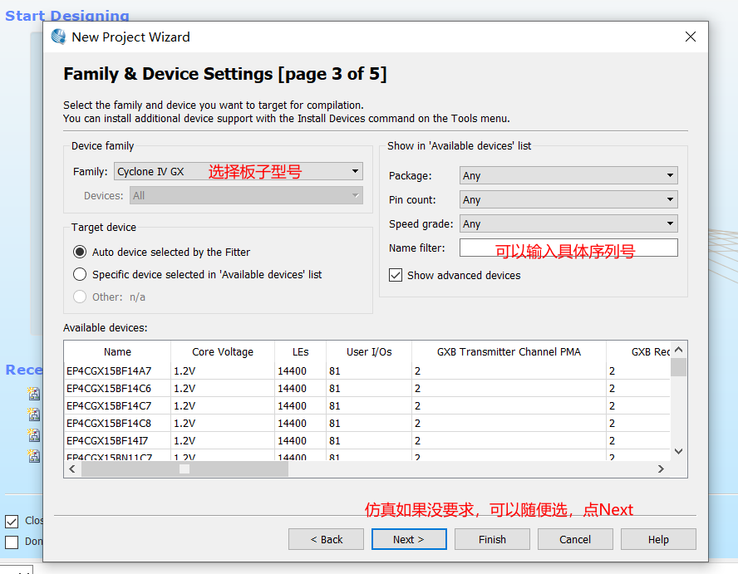This screenshot has width=738, height=574.
Task: Sort devices by Name column header
Action: tap(118, 352)
